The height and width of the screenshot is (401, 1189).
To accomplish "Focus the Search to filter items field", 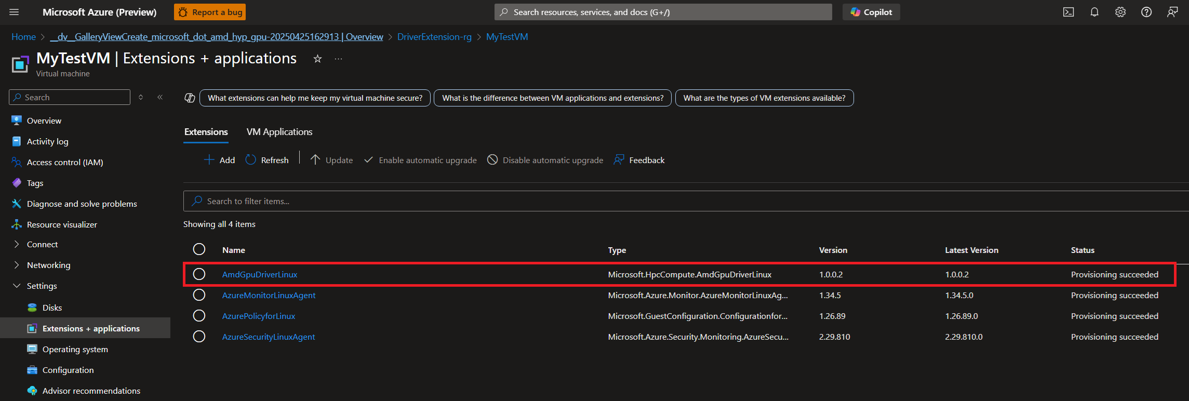I will 686,201.
